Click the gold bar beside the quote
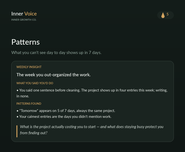 click(x=17, y=131)
